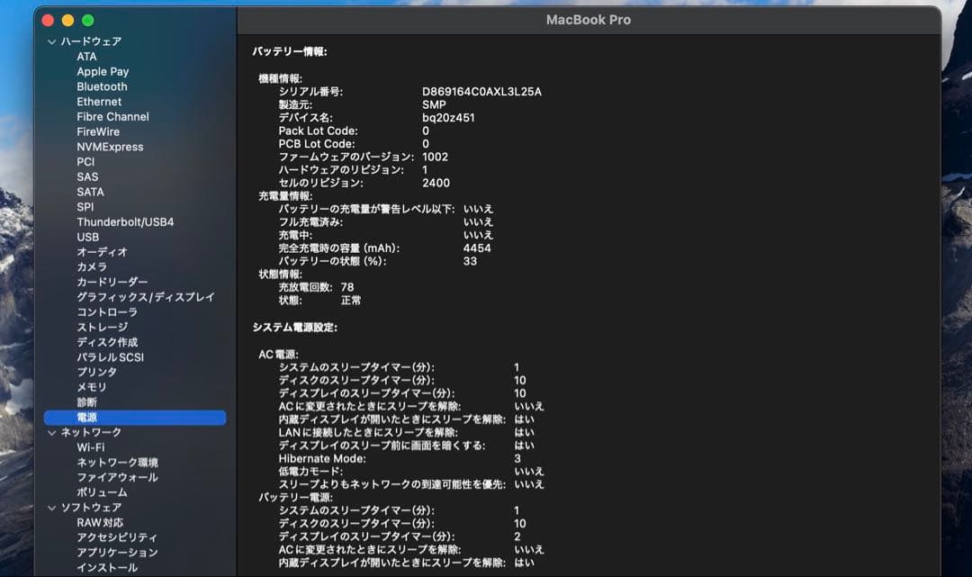The height and width of the screenshot is (577, 972).
Task: Click the バッテリー情報 heading
Action: [x=290, y=51]
